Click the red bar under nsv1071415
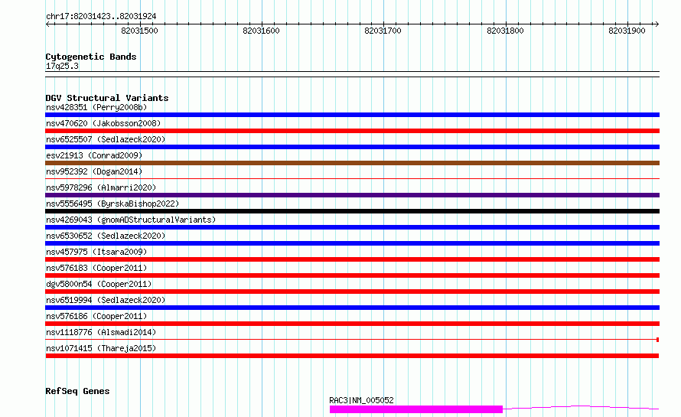Viewport: 681px width, 417px height. (352, 356)
